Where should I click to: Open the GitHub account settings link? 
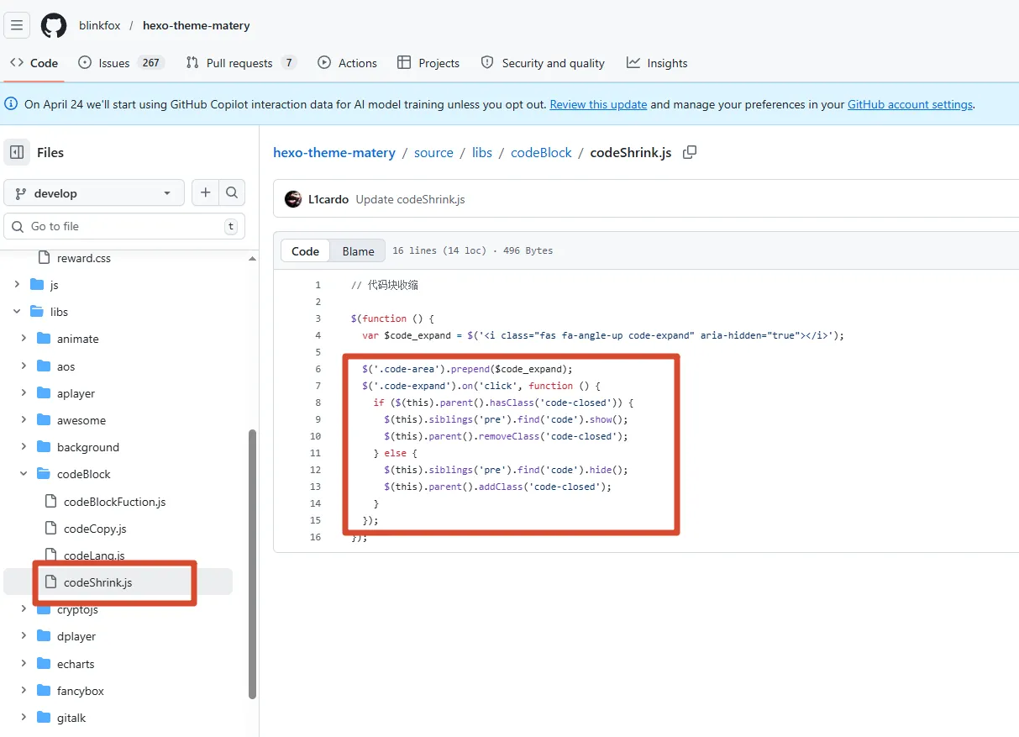(910, 104)
